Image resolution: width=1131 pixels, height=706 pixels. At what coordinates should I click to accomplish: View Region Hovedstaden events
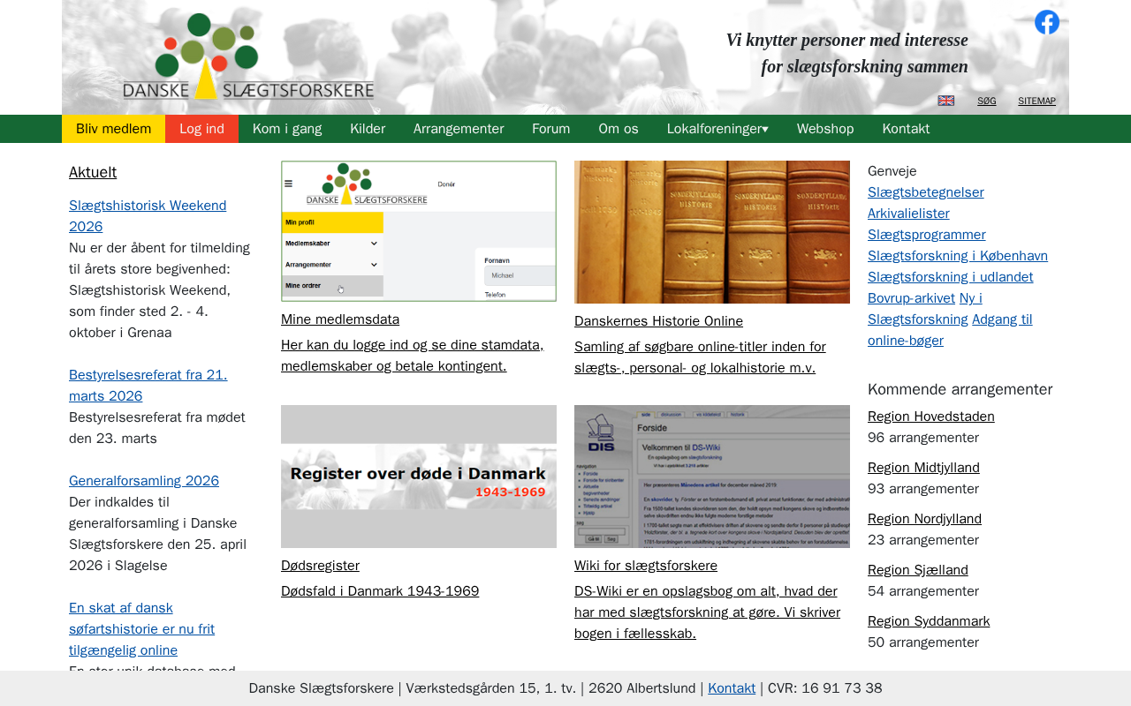pyautogui.click(x=931, y=417)
